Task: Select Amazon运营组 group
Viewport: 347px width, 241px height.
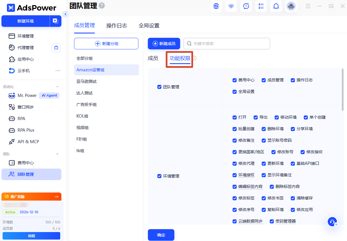Action: pyautogui.click(x=106, y=70)
